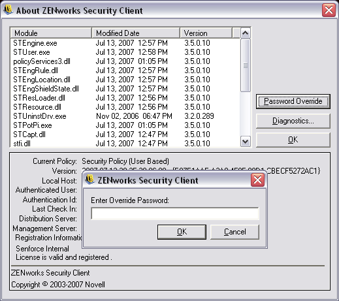Select the STEngShieldState.dll row
The width and height of the screenshot is (339, 301).
pyautogui.click(x=125, y=89)
